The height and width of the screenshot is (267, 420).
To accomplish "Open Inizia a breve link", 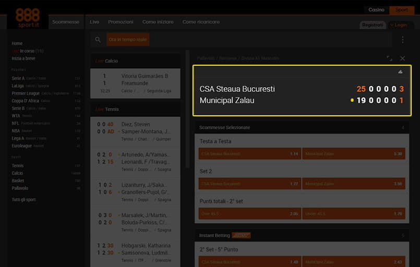I will point(23,58).
